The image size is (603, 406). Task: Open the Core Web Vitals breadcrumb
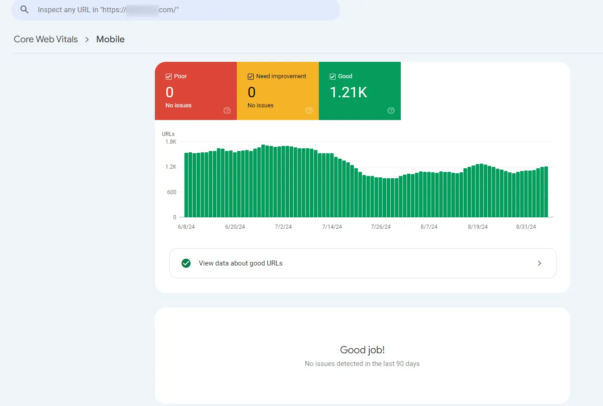46,39
